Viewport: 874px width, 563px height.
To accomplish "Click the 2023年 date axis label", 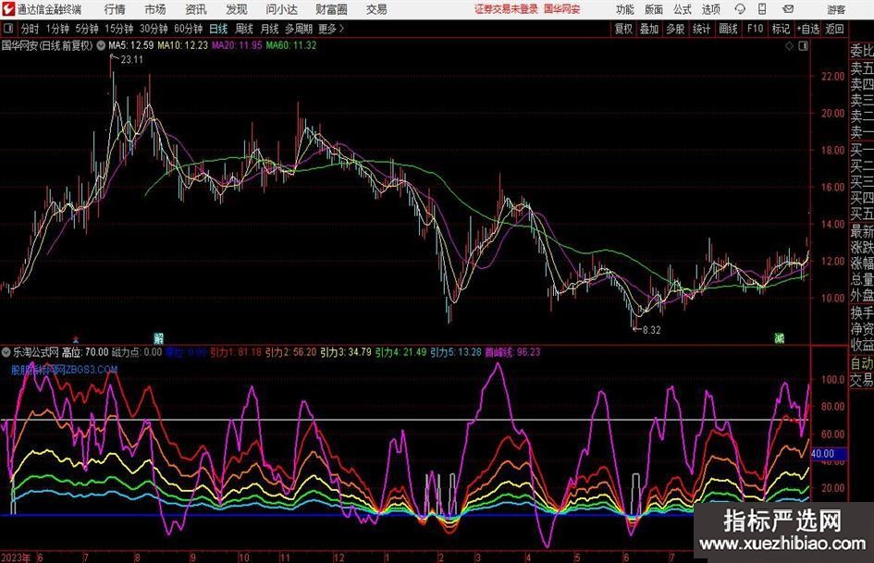I will (x=16, y=557).
